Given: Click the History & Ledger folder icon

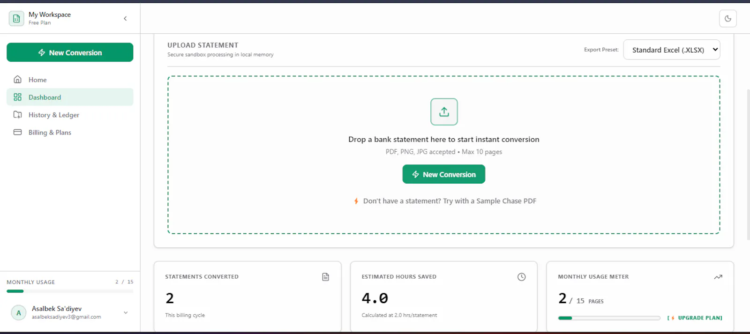Looking at the screenshot, I should (18, 115).
